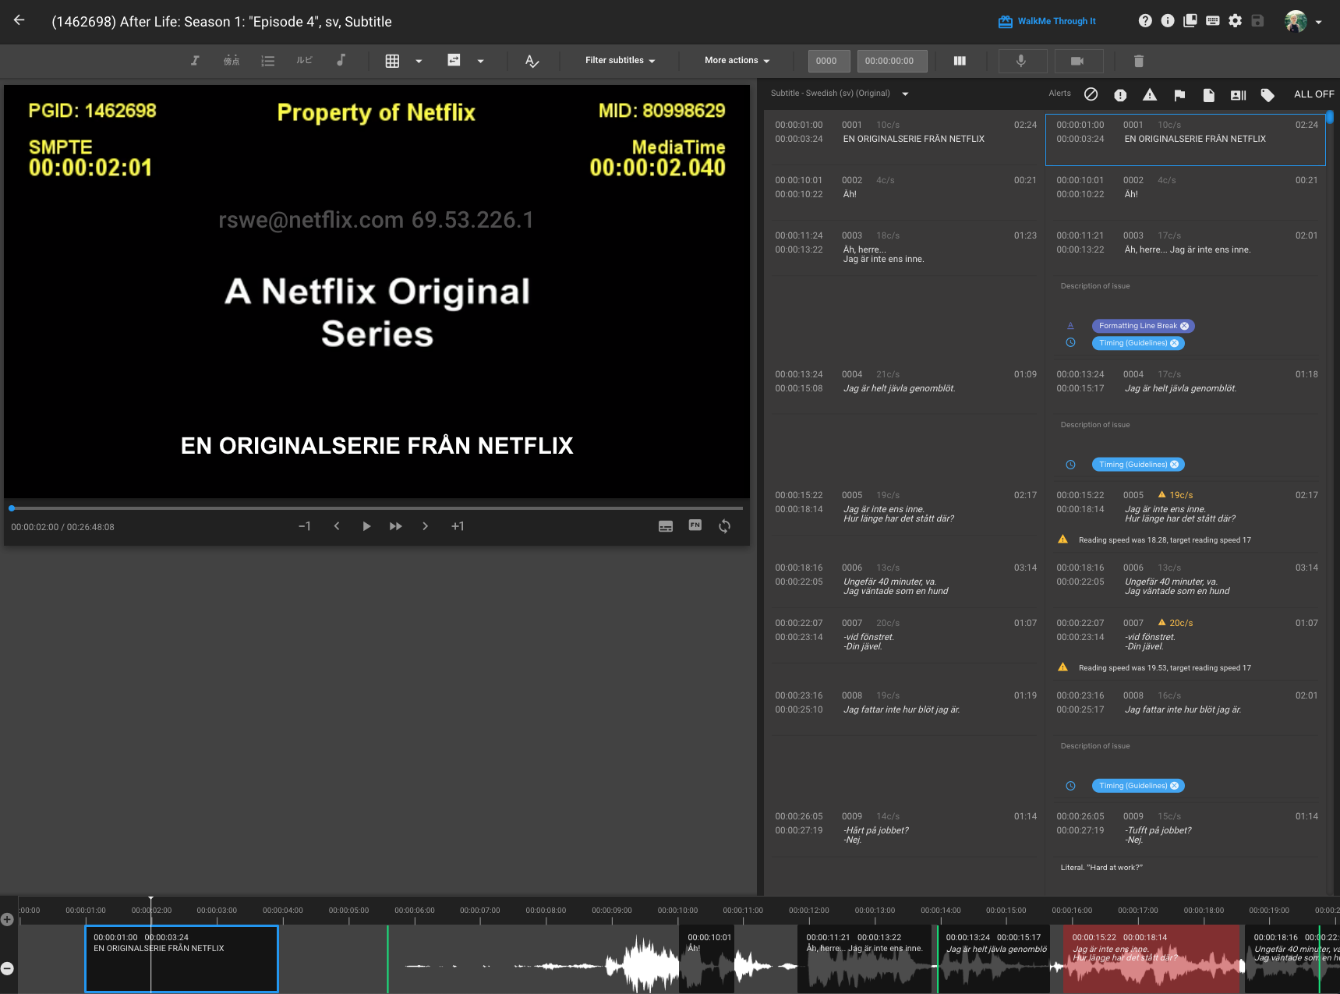The height and width of the screenshot is (994, 1340).
Task: Open the help question mark icon
Action: pos(1144,21)
